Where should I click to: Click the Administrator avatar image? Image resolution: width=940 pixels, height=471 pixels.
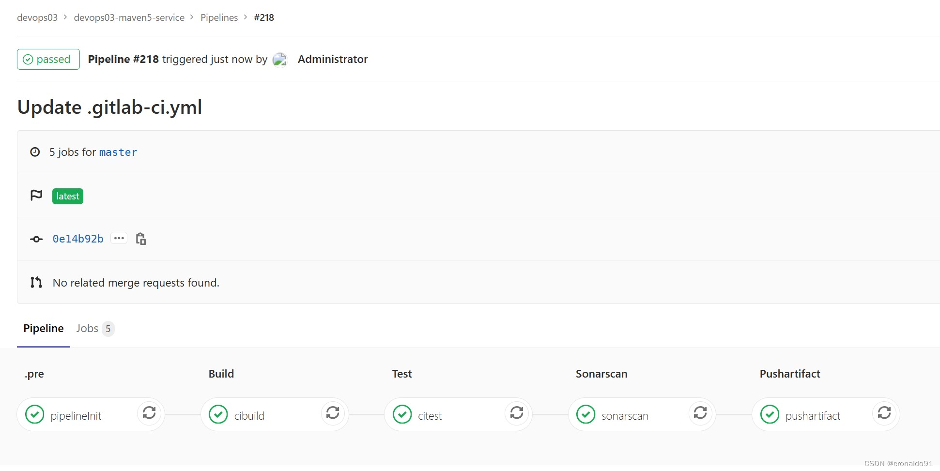(280, 60)
